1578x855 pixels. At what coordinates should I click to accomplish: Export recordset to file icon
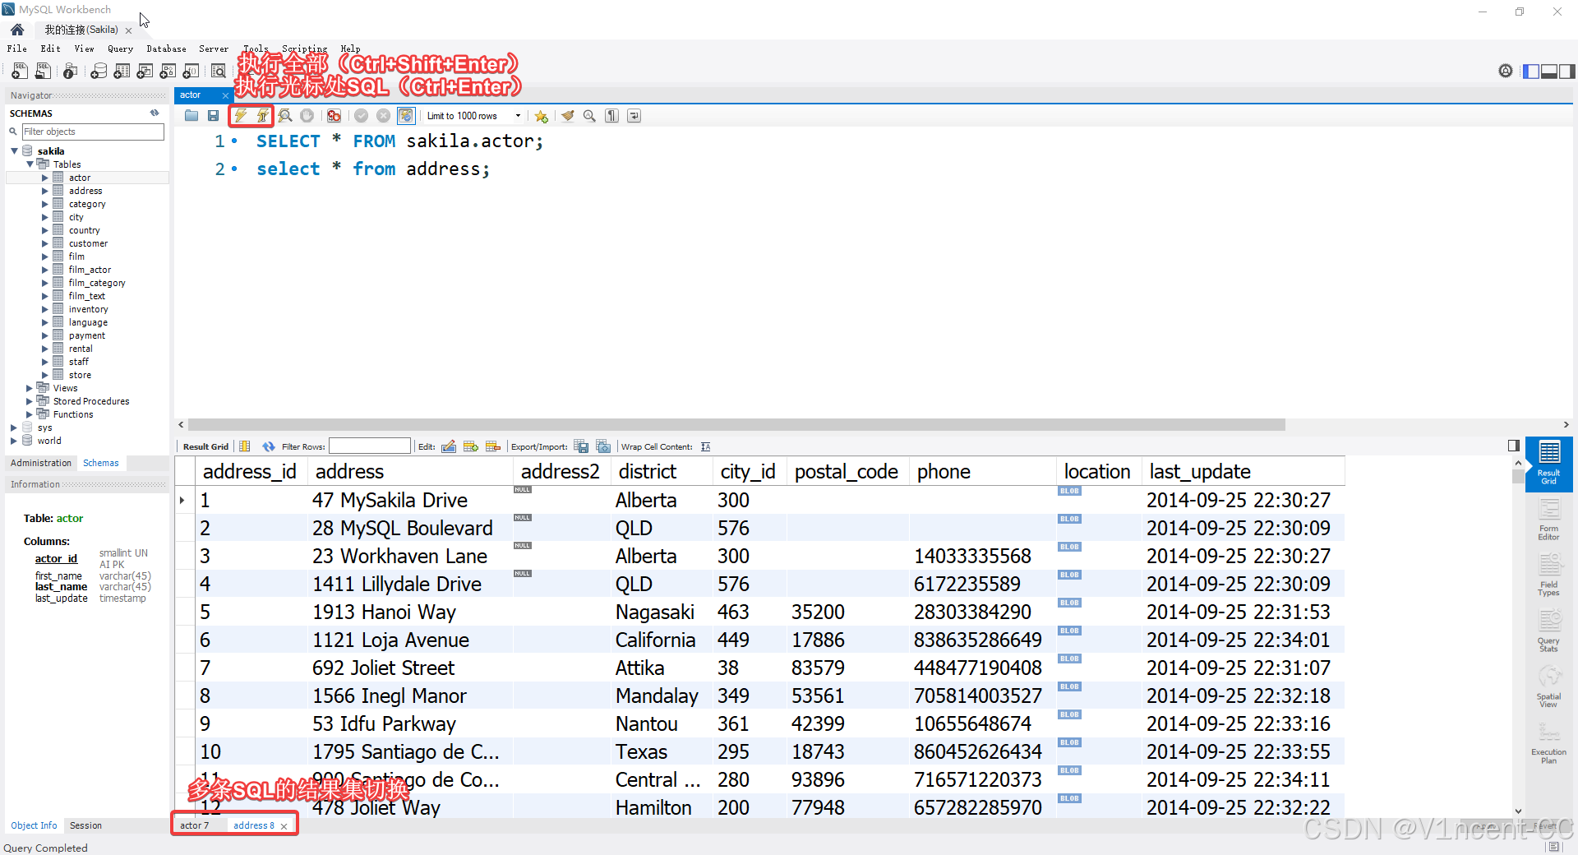tap(581, 446)
